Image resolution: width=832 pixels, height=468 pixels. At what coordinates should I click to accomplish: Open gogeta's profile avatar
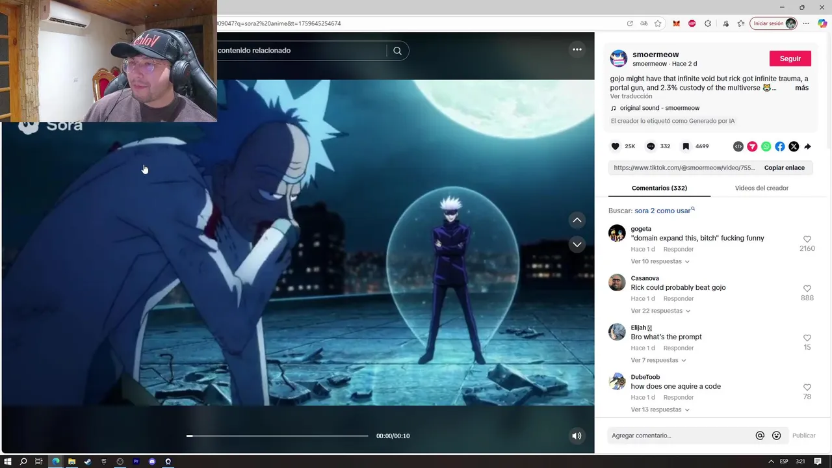tap(617, 233)
